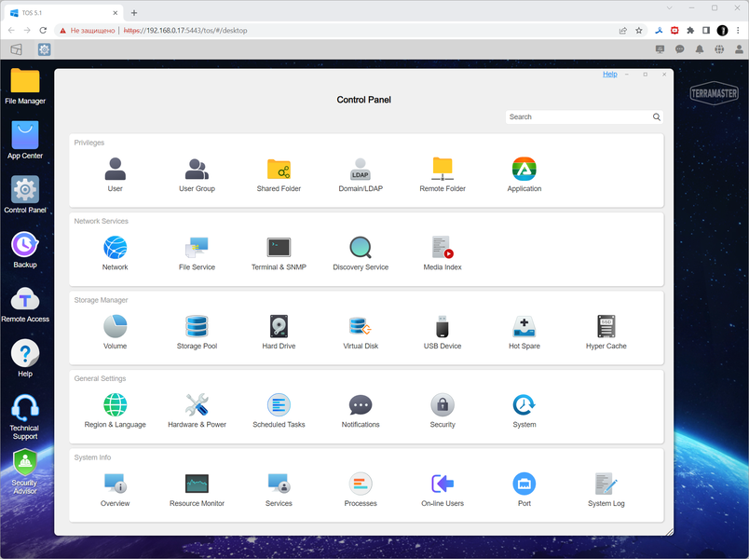Viewport: 749px width, 559px height.
Task: Open On-line Users list
Action: pyautogui.click(x=443, y=489)
